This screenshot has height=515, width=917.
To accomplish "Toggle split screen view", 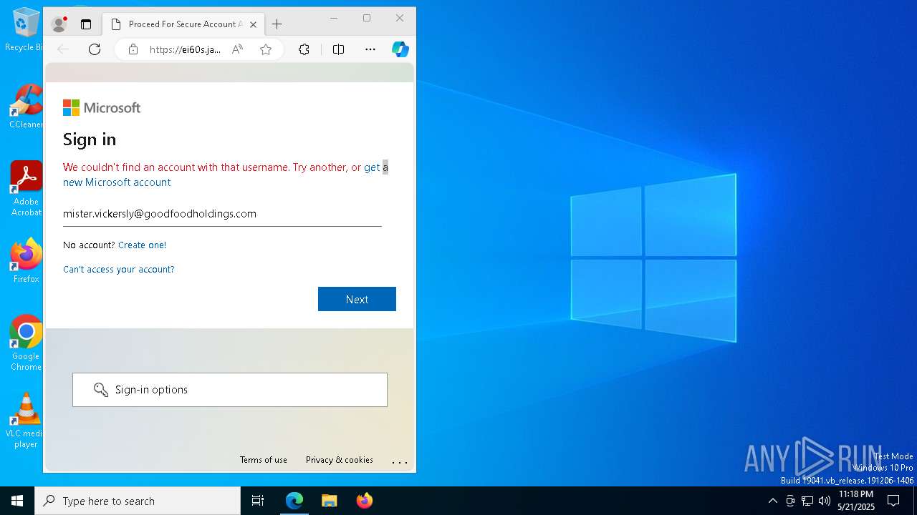I will click(339, 49).
